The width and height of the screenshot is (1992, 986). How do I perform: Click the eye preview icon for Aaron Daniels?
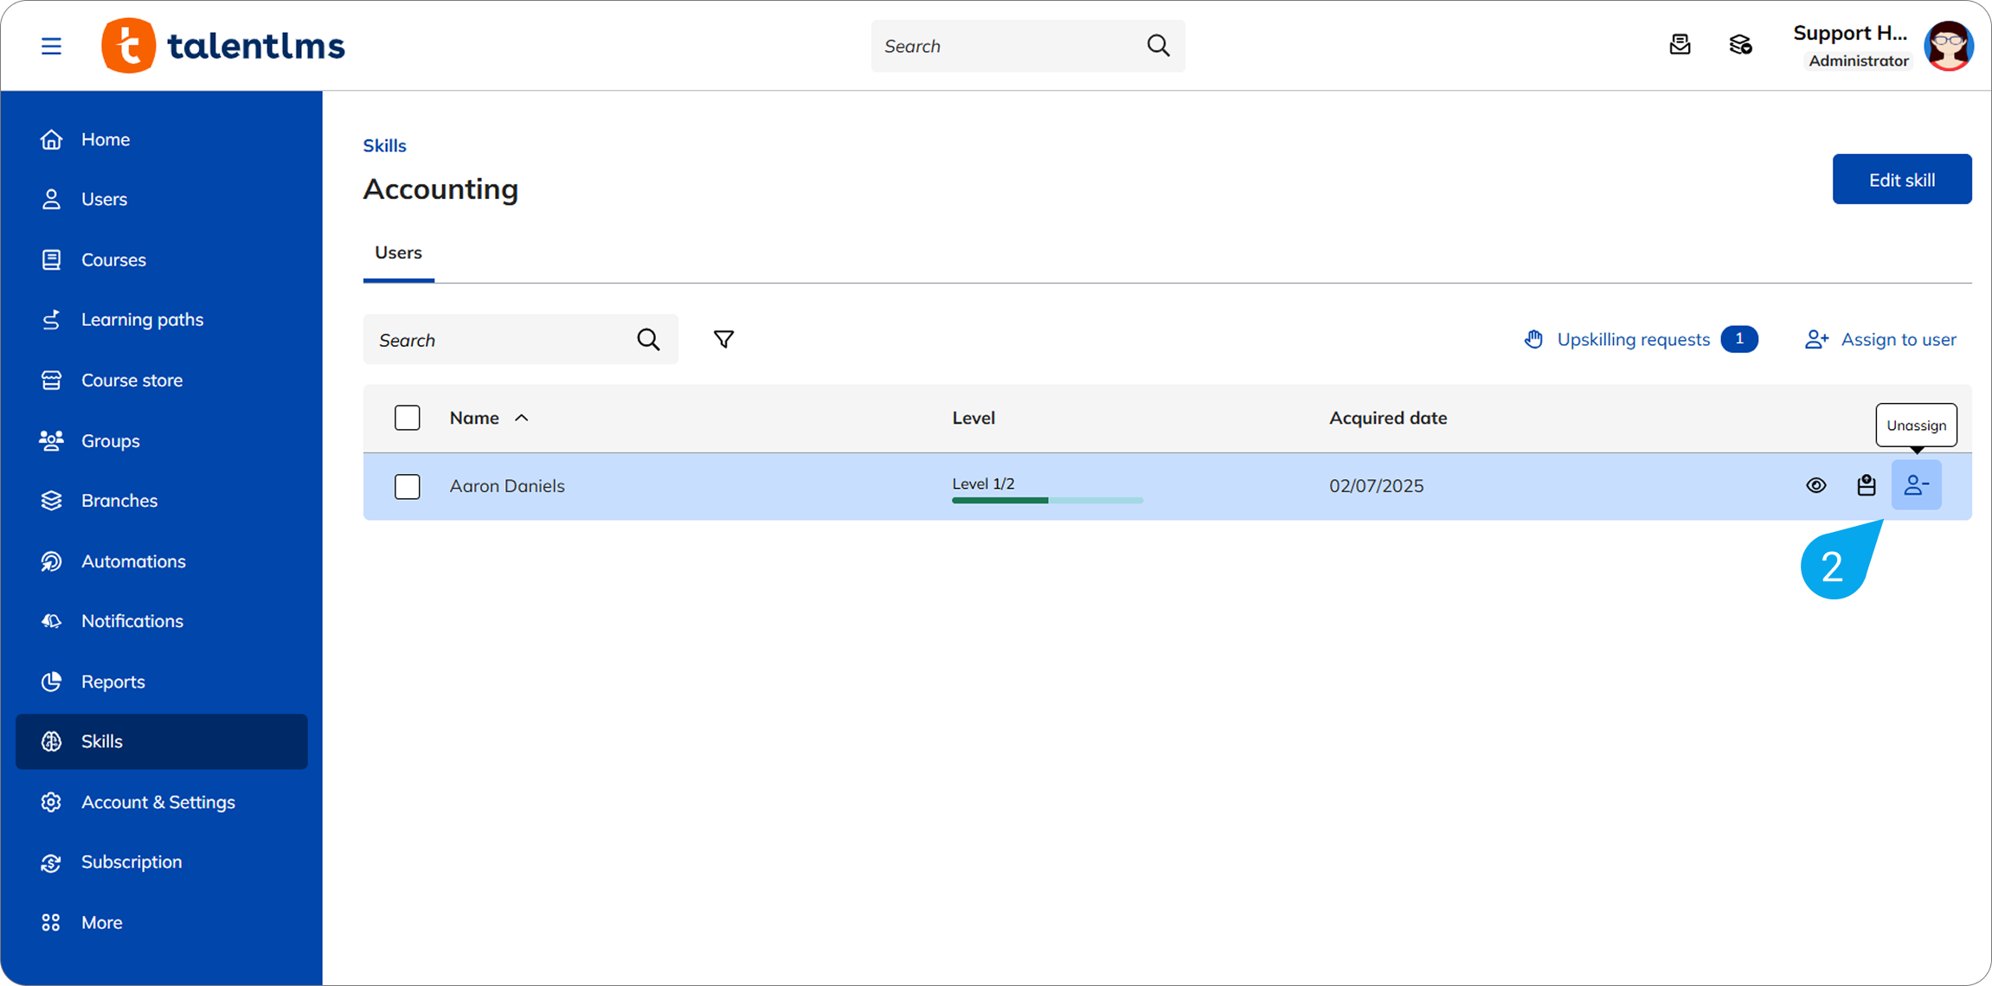pyautogui.click(x=1815, y=485)
